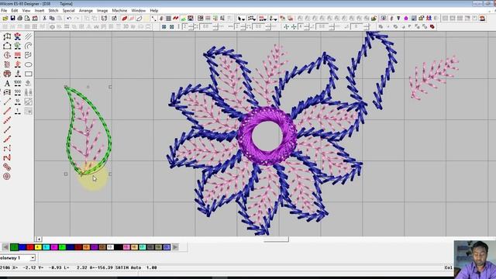Select the red concentric ring tool
496x279 pixels.
[x=7, y=176]
